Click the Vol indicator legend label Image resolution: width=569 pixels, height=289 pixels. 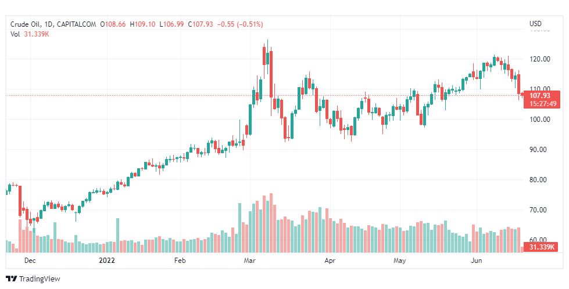pyautogui.click(x=15, y=34)
